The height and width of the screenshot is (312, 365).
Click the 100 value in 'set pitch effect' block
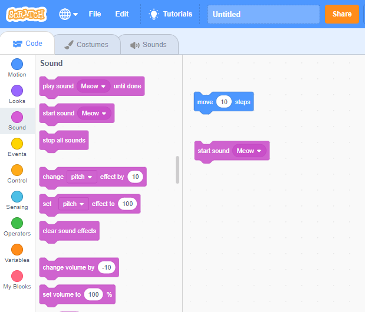click(x=127, y=204)
